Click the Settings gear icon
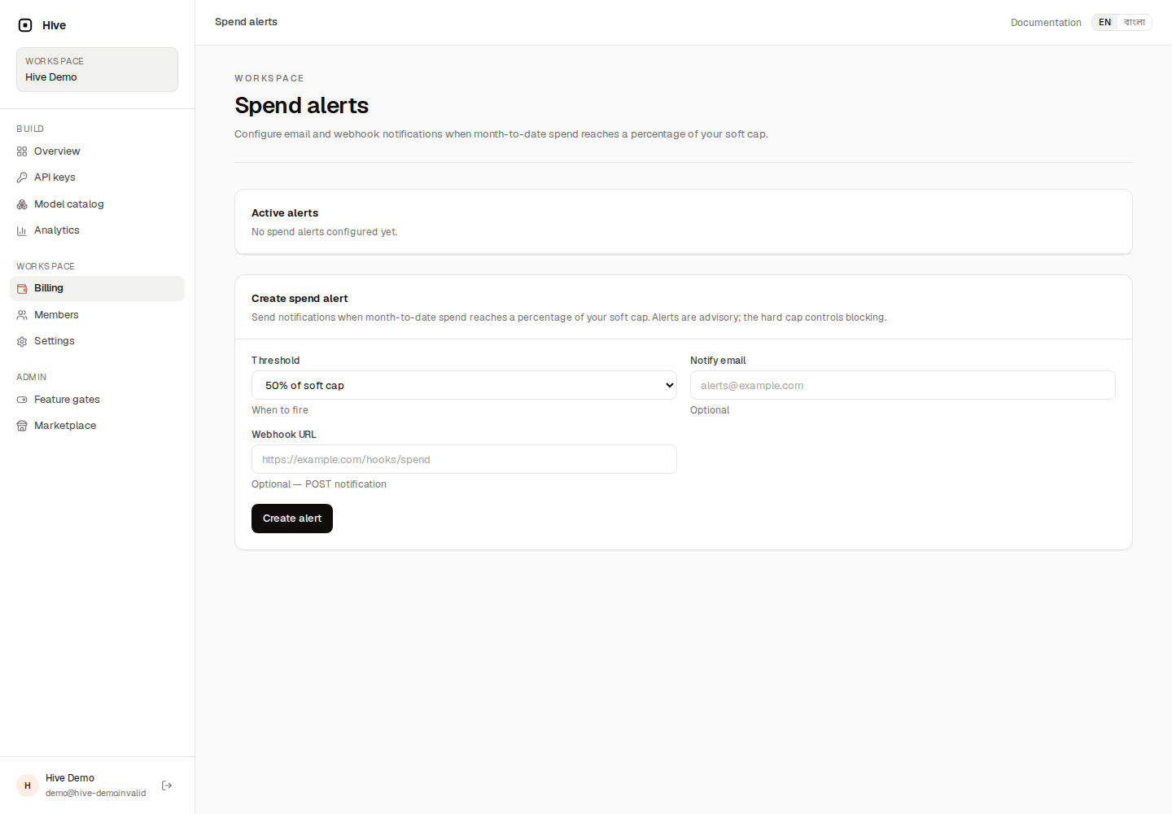Viewport: 1172px width, 814px height. (22, 341)
